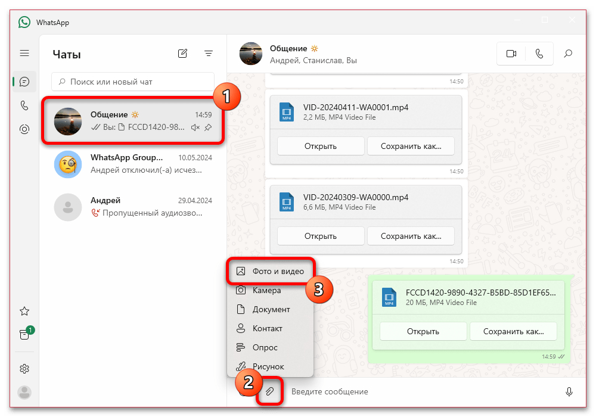Start a video call in Общение

tap(511, 54)
